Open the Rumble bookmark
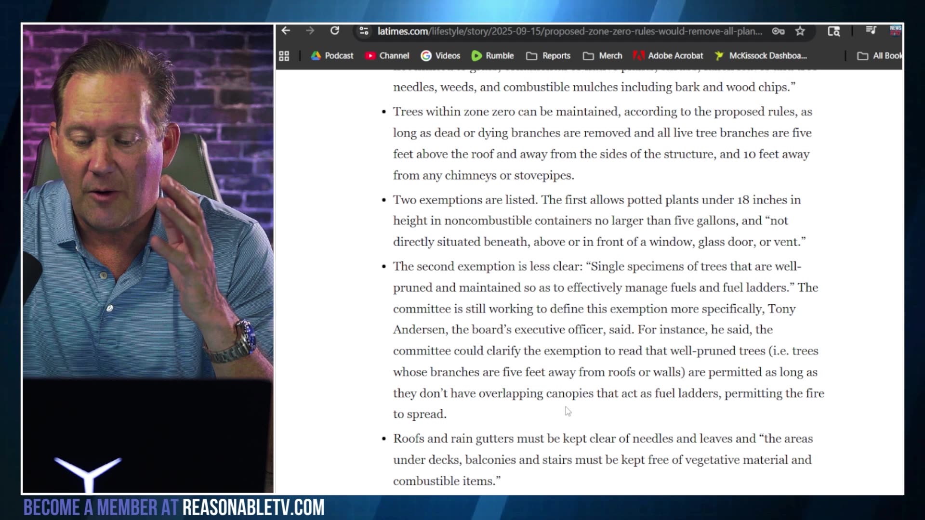This screenshot has height=520, width=925. [492, 56]
